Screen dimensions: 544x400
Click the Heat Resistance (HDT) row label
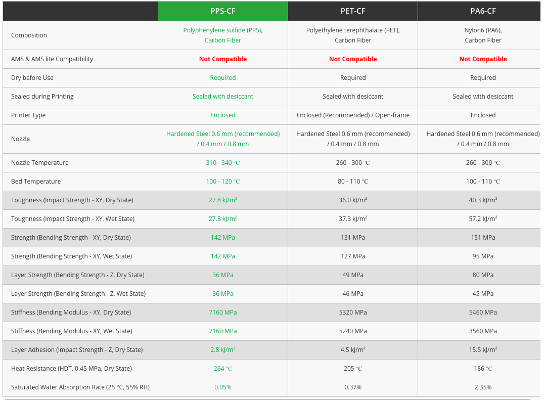coord(71,369)
